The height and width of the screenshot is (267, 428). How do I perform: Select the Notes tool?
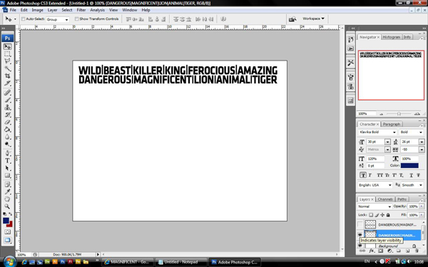(x=7, y=184)
